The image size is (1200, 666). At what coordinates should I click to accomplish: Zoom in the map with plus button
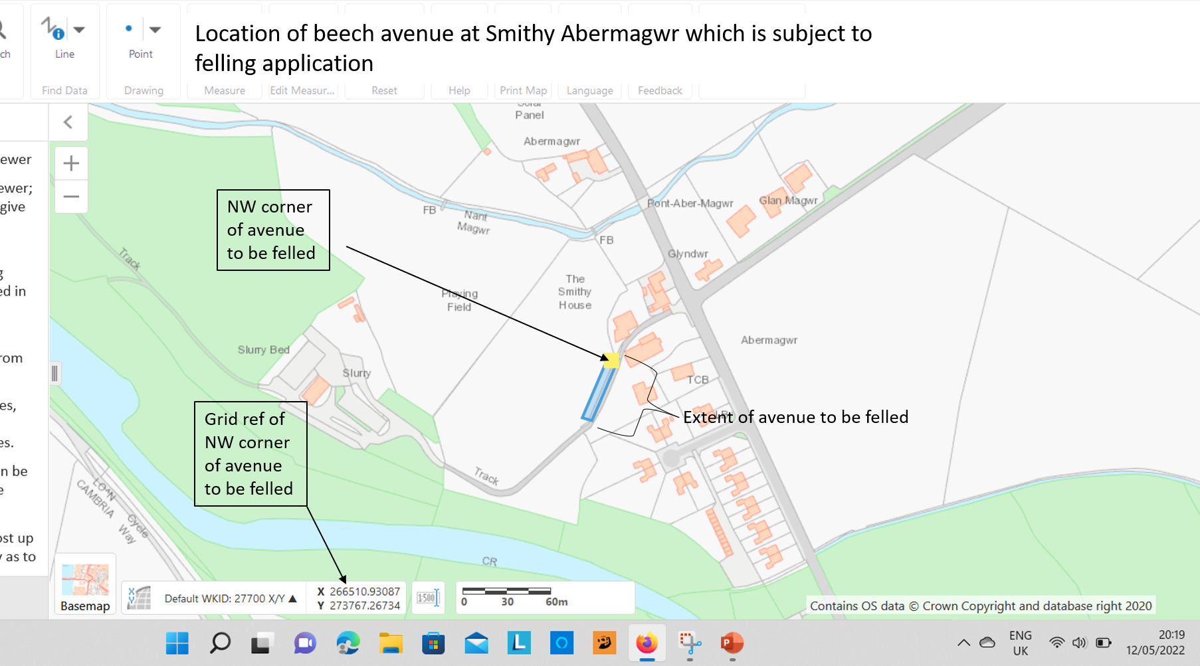point(71,163)
